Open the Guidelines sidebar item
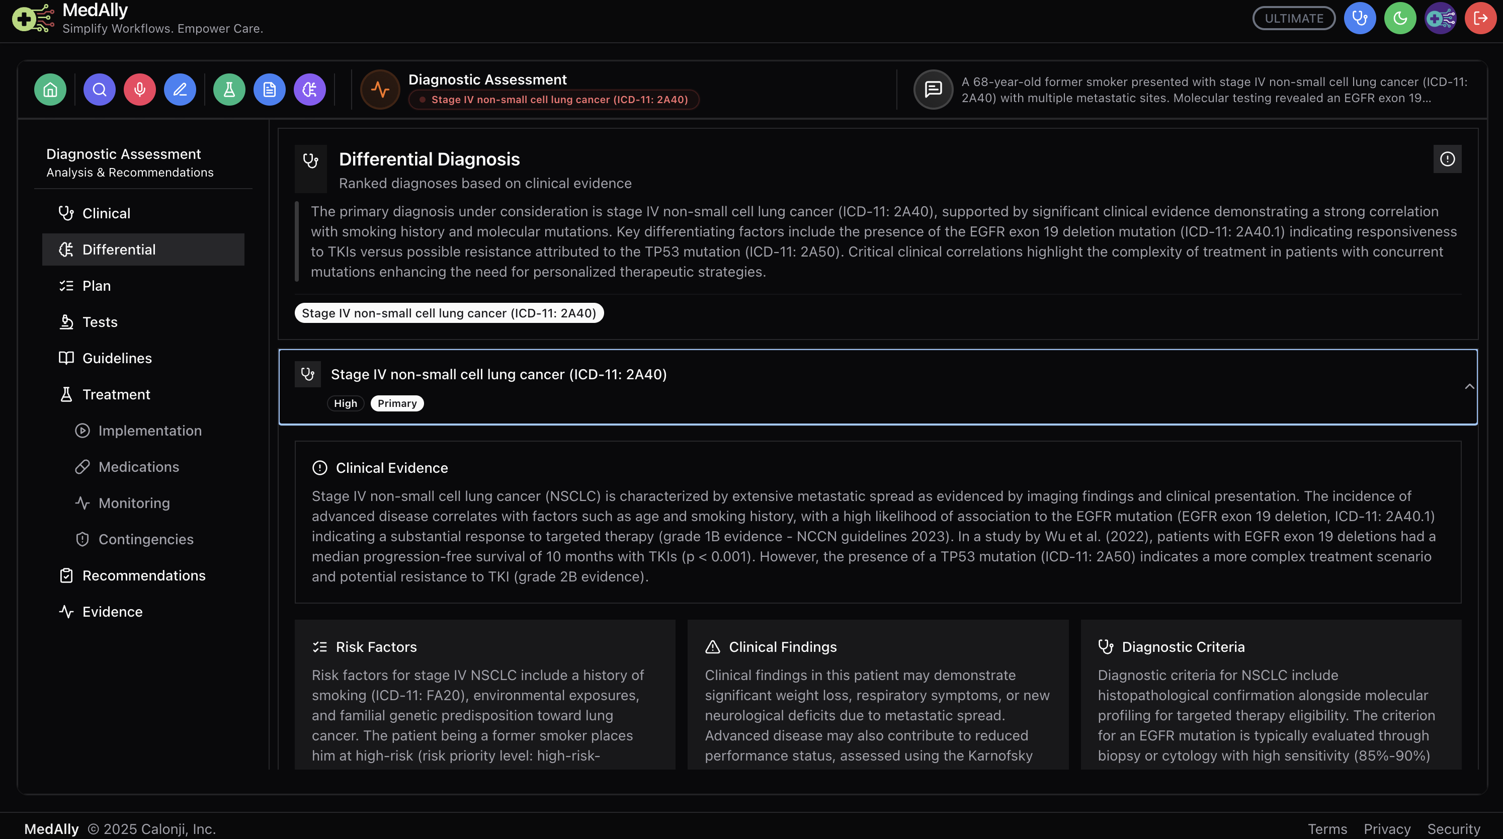 (117, 358)
